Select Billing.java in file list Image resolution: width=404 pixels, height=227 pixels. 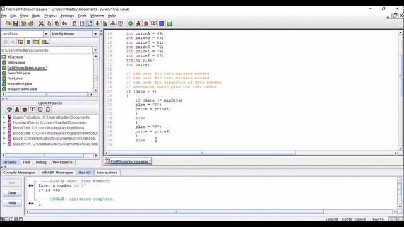[x=16, y=62]
